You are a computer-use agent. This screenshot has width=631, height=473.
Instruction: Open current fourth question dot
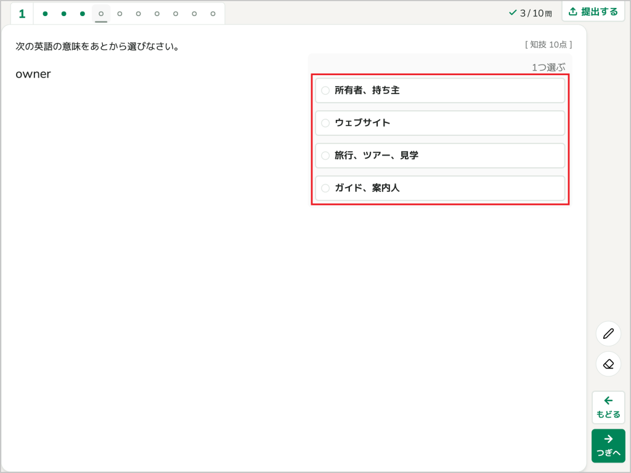point(101,14)
